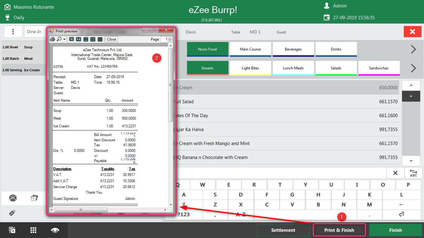Click the green Finish button

[x=395, y=230]
